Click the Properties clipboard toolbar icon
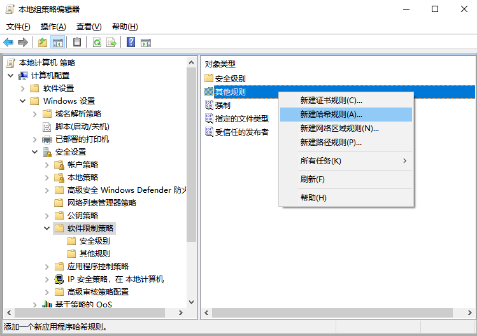The image size is (477, 336). pos(77,42)
